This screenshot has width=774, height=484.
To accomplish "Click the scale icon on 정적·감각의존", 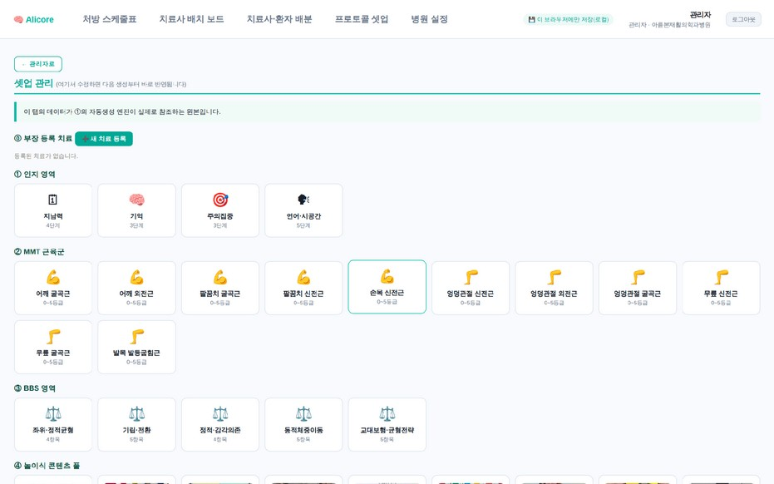I will pos(220,414).
